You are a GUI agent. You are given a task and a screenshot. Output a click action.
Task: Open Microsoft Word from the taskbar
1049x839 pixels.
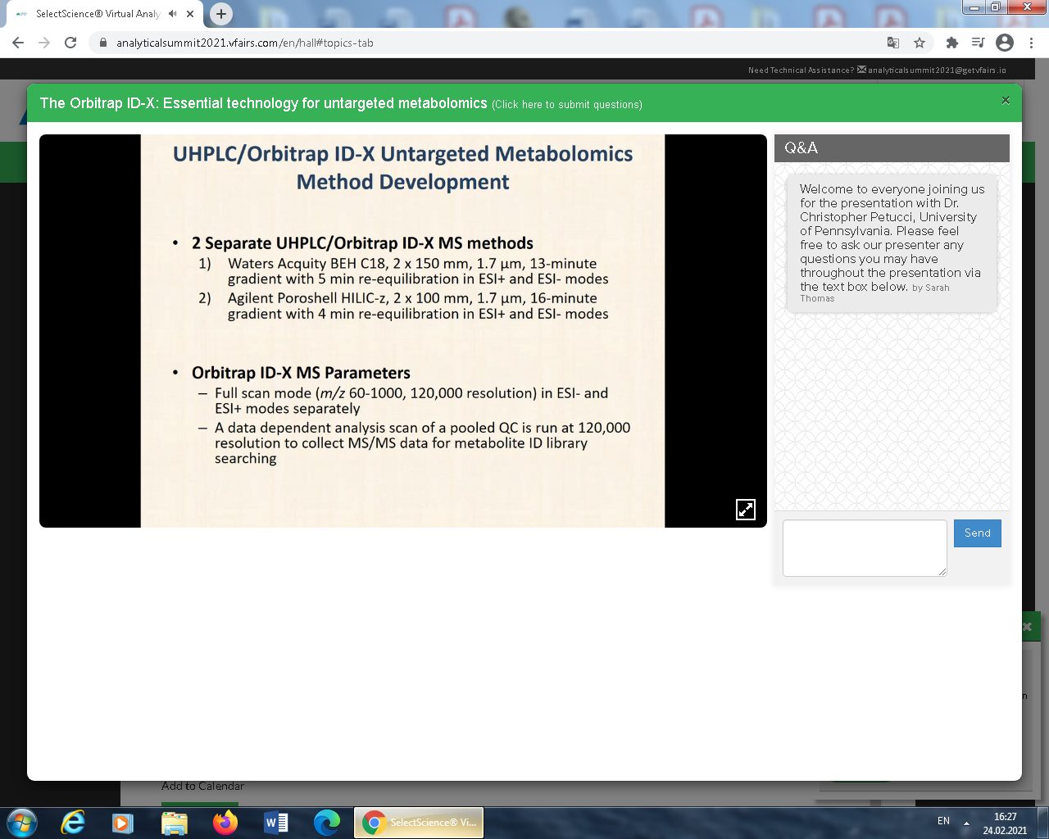(276, 822)
